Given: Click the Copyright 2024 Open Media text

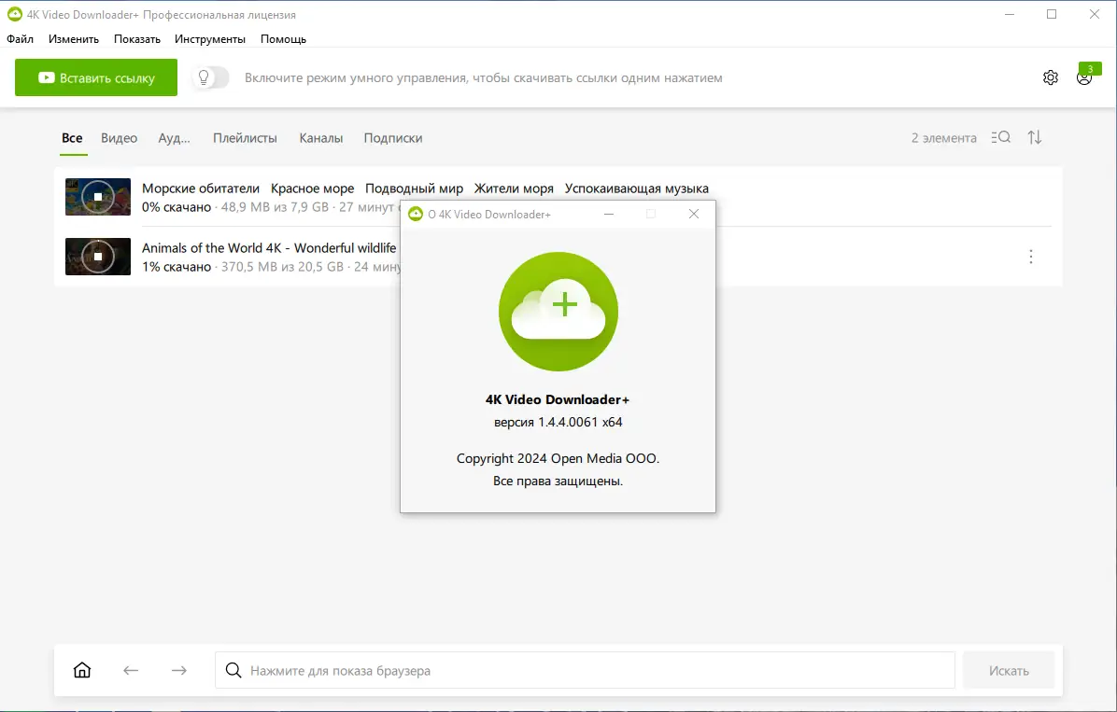Looking at the screenshot, I should [558, 458].
